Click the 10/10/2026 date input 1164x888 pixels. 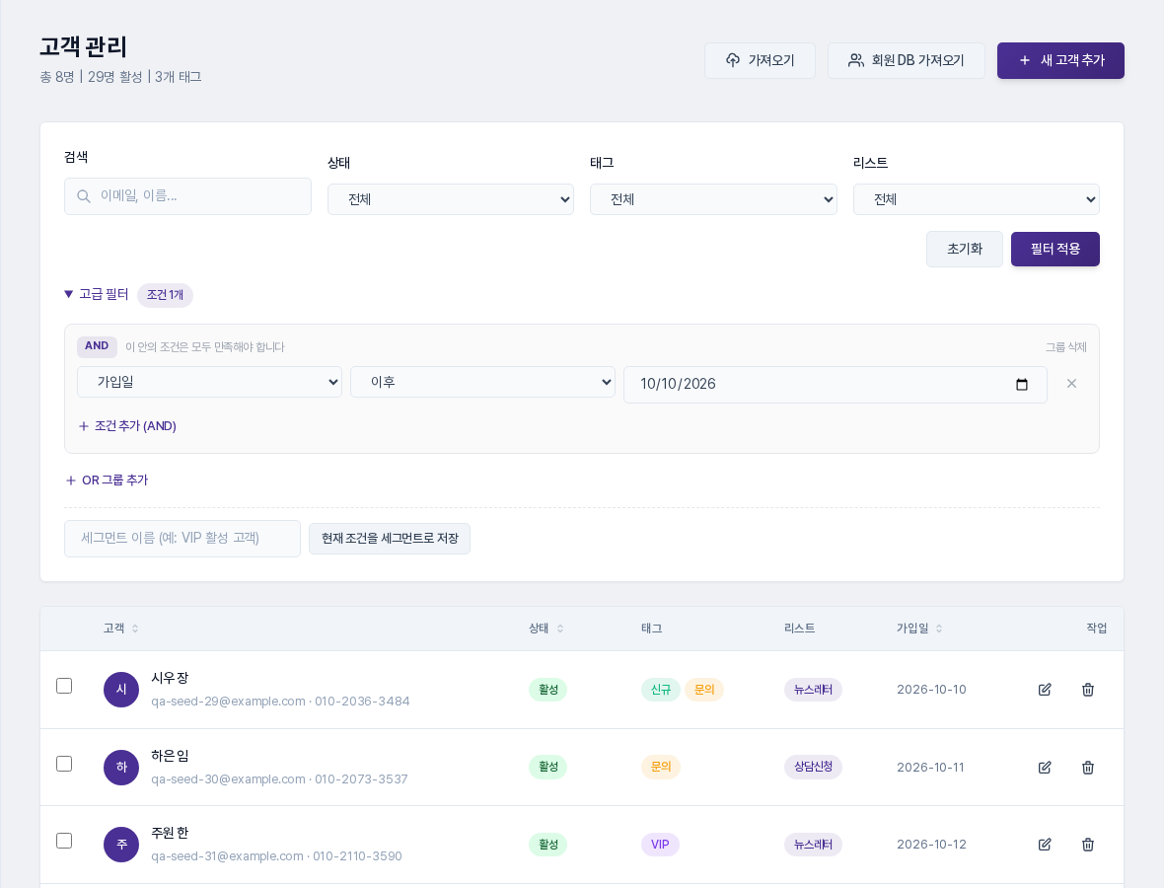836,384
